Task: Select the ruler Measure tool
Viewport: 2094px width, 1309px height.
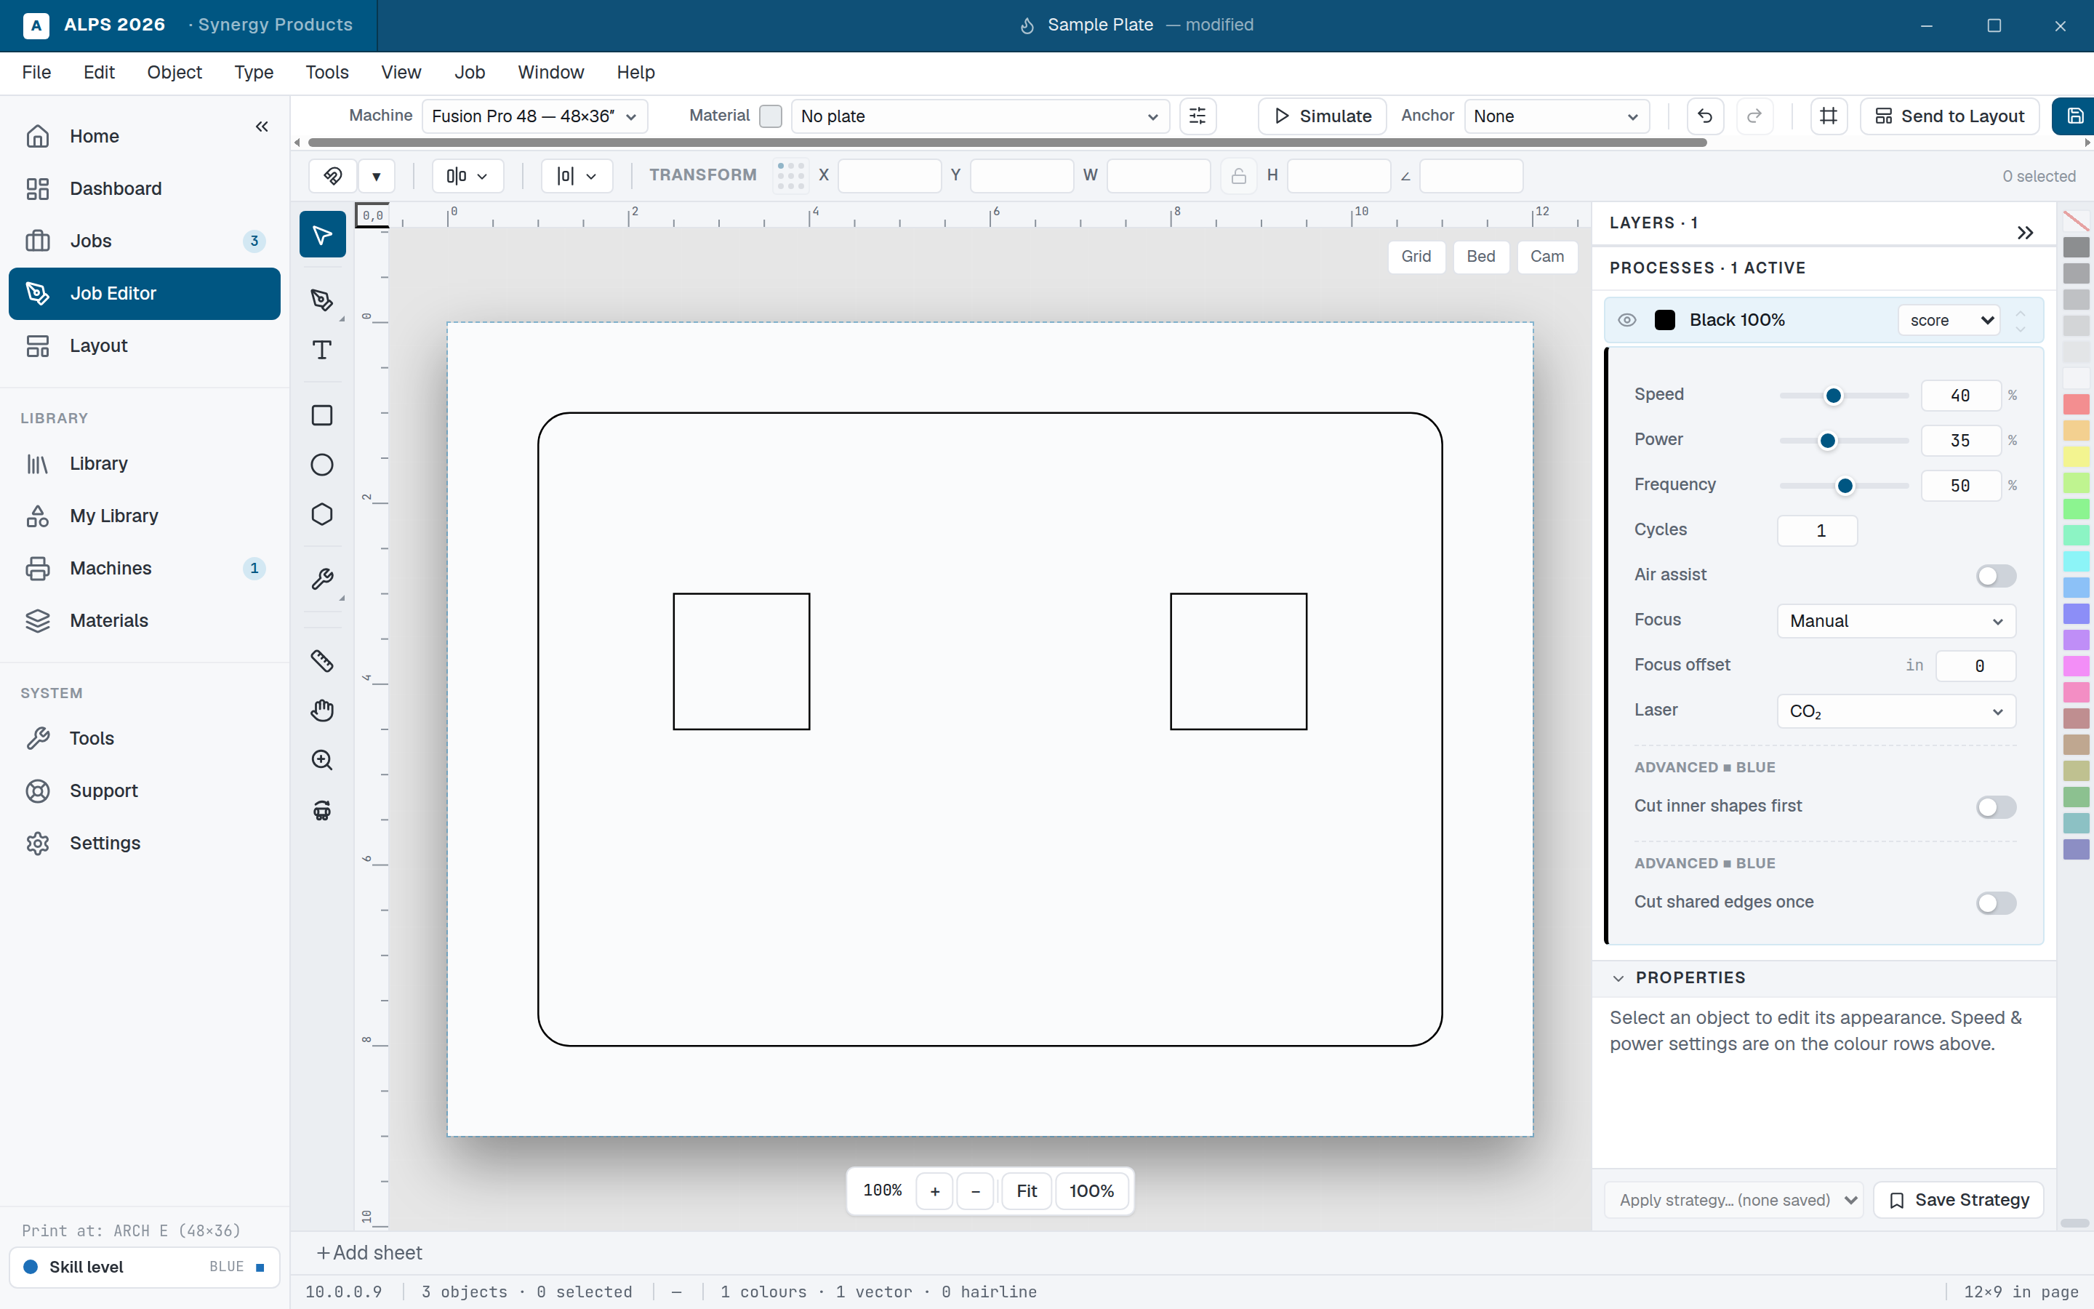Action: (322, 662)
